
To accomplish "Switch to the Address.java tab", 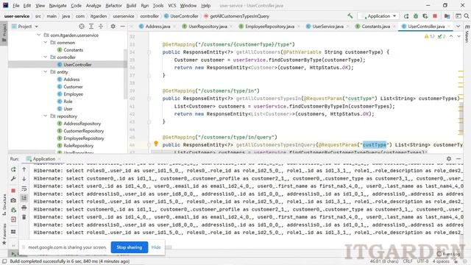I will [157, 26].
